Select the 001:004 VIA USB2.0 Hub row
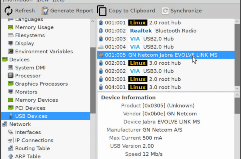The width and height of the screenshot is (241, 159). pyautogui.click(x=166, y=47)
